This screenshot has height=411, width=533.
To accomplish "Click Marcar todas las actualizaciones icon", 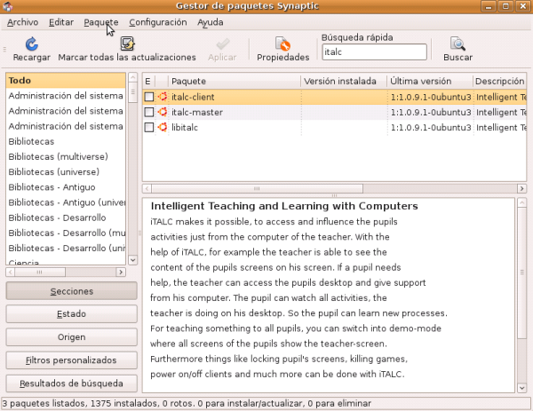I will pos(127,43).
